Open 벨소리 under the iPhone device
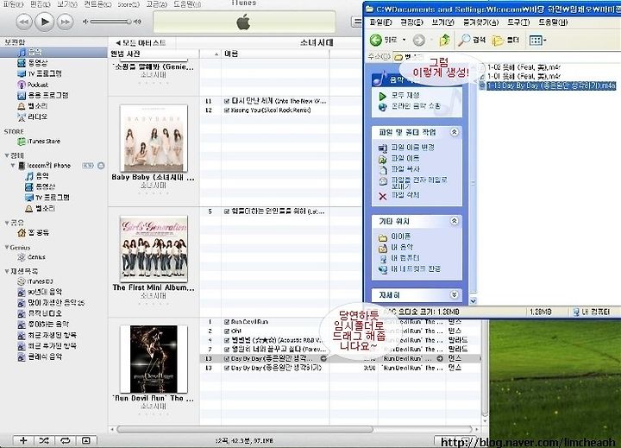 pyautogui.click(x=40, y=208)
